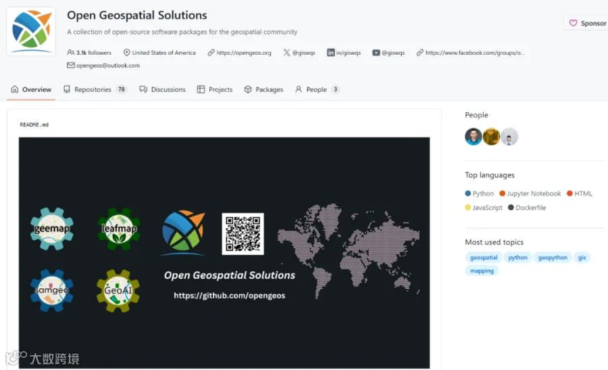
Task: Go to the Projects tab
Action: 215,89
